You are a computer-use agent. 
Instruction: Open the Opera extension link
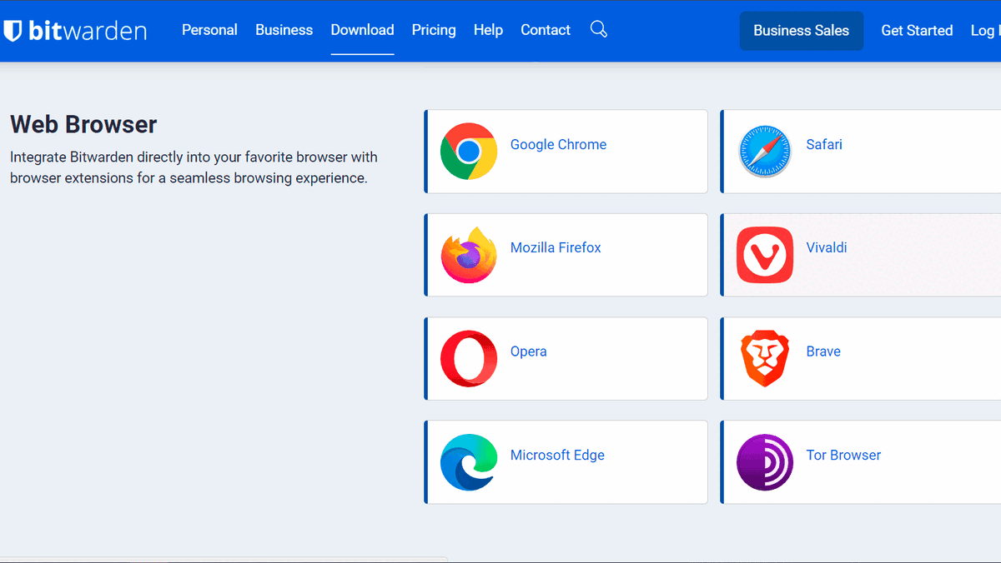(529, 351)
